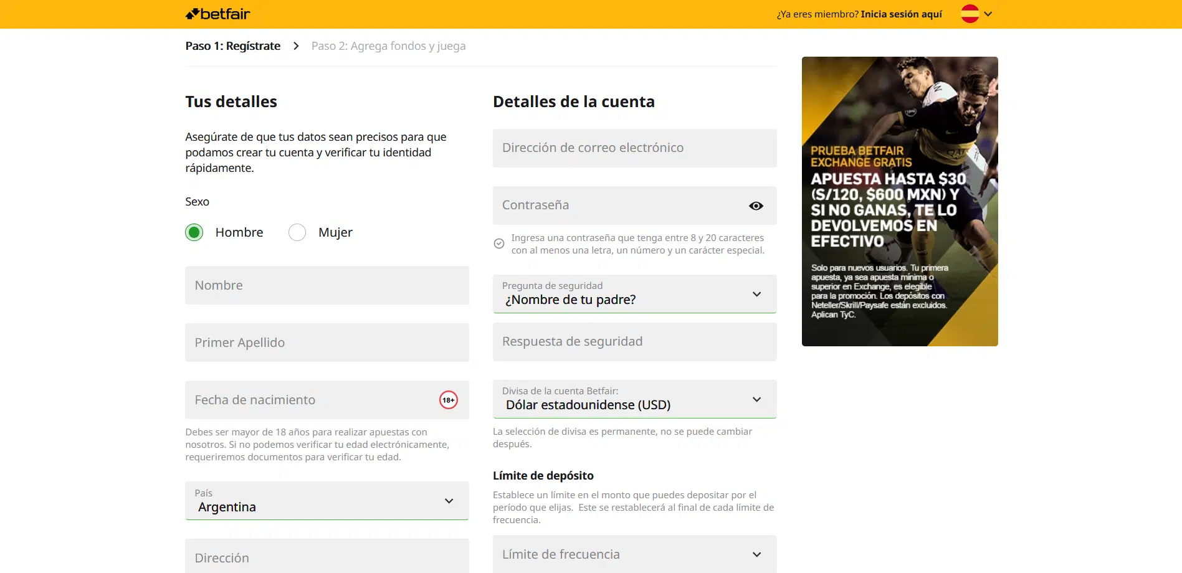The width and height of the screenshot is (1182, 573).
Task: Click the Inicia sesión aquí link
Action: pos(901,14)
